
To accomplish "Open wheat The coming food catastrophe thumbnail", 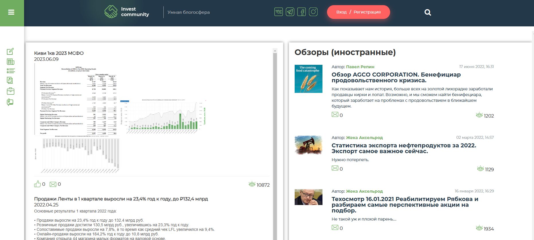I will click(x=308, y=79).
